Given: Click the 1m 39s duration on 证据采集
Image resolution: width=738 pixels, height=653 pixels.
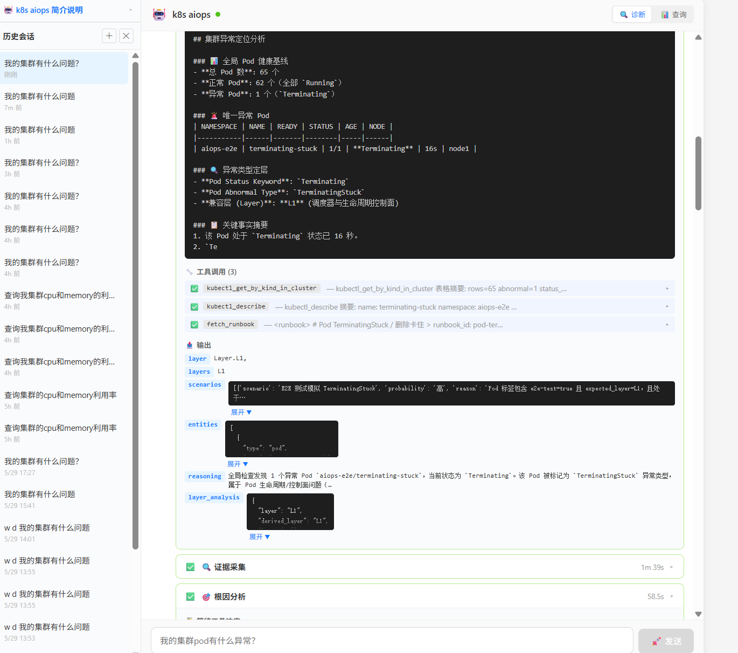Looking at the screenshot, I should [652, 567].
